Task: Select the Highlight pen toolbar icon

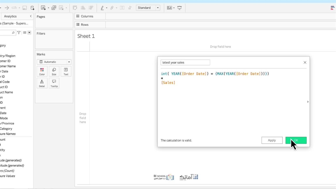Action: 102,8
